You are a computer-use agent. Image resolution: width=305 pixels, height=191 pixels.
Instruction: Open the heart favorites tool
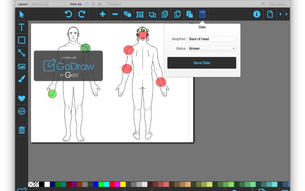(21, 98)
